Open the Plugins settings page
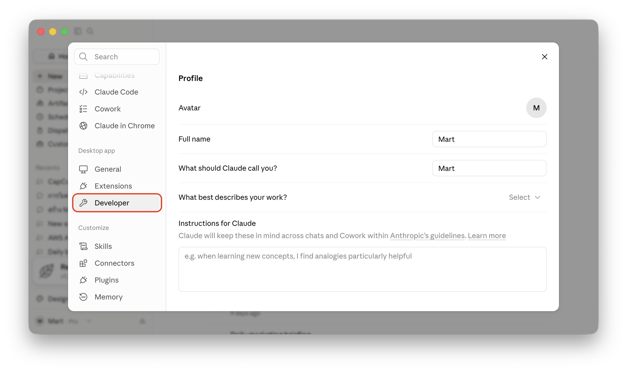The height and width of the screenshot is (372, 627). click(117, 280)
